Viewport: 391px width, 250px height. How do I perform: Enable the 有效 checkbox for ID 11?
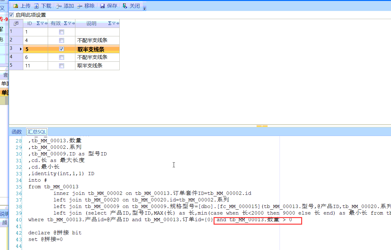click(x=62, y=66)
